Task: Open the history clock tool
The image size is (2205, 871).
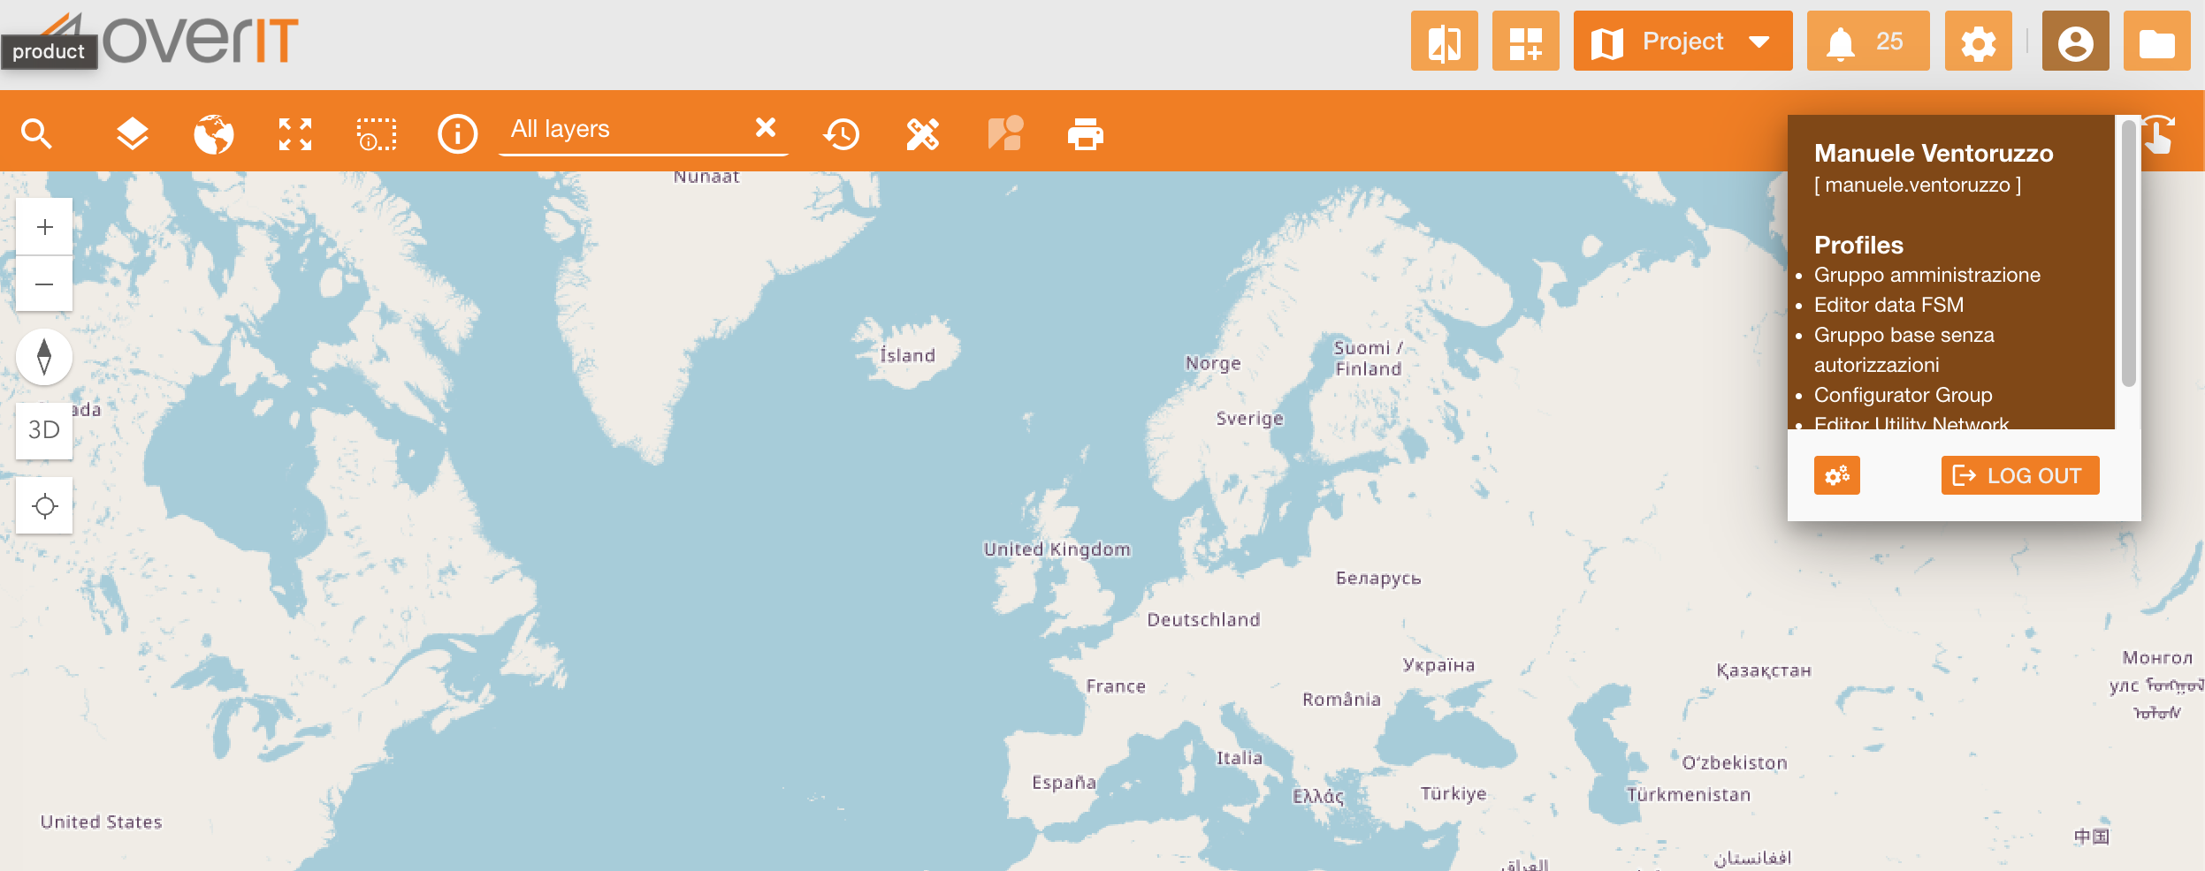Action: (842, 134)
